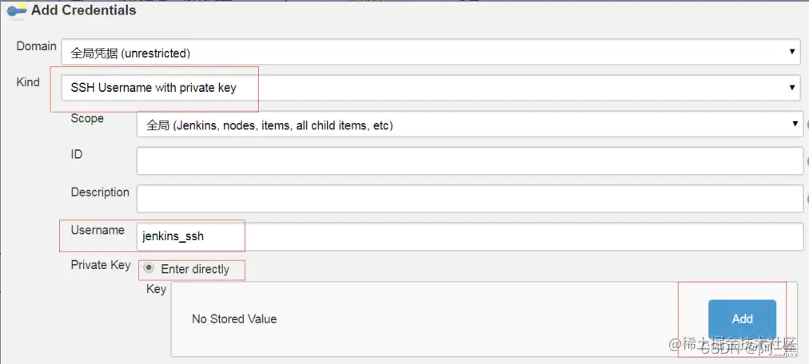Click the Scope dropdown arrow
The image size is (809, 364).
[x=795, y=124]
